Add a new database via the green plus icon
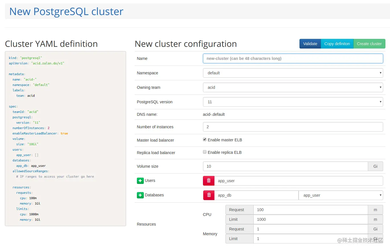The width and height of the screenshot is (390, 250). [140, 195]
